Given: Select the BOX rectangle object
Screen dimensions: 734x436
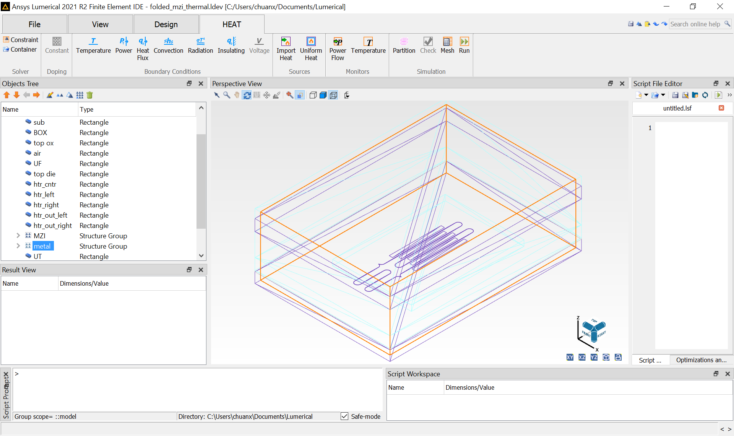Looking at the screenshot, I should 40,132.
